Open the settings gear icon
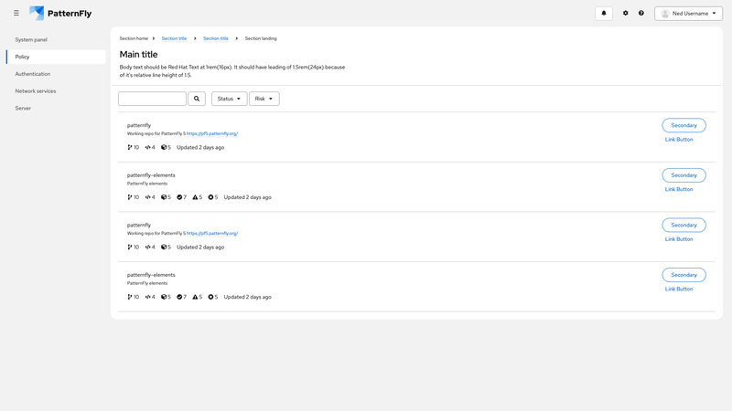The width and height of the screenshot is (732, 411). click(x=626, y=13)
